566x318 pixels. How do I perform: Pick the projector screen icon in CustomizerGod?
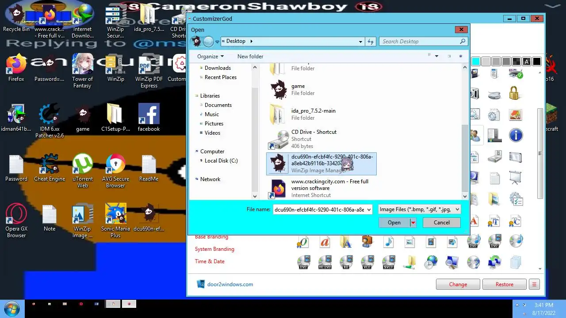(x=516, y=178)
